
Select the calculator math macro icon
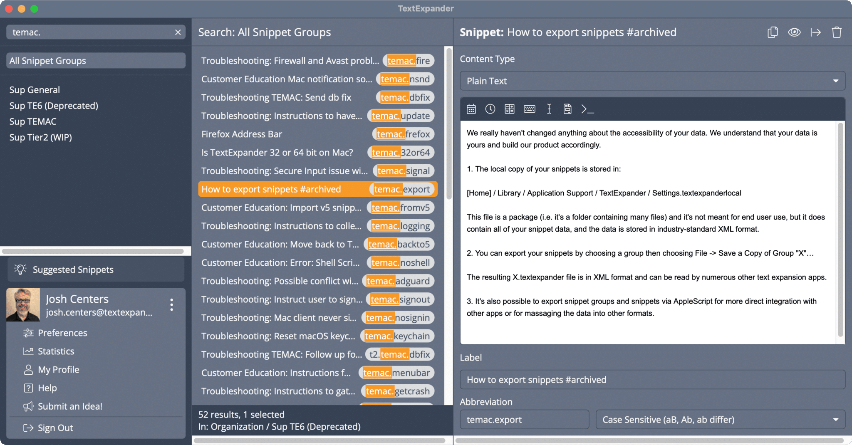click(x=509, y=109)
